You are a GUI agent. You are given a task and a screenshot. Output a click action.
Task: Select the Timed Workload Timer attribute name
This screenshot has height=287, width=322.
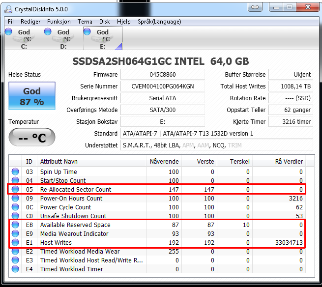click(71, 269)
